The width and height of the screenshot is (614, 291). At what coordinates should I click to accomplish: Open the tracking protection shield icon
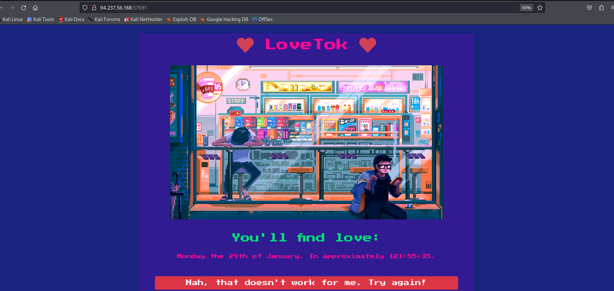pos(85,8)
